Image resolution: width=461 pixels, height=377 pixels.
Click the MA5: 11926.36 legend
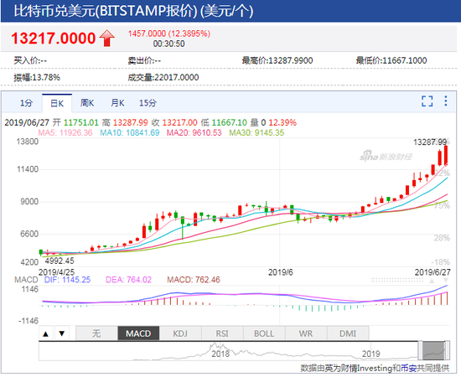[65, 133]
